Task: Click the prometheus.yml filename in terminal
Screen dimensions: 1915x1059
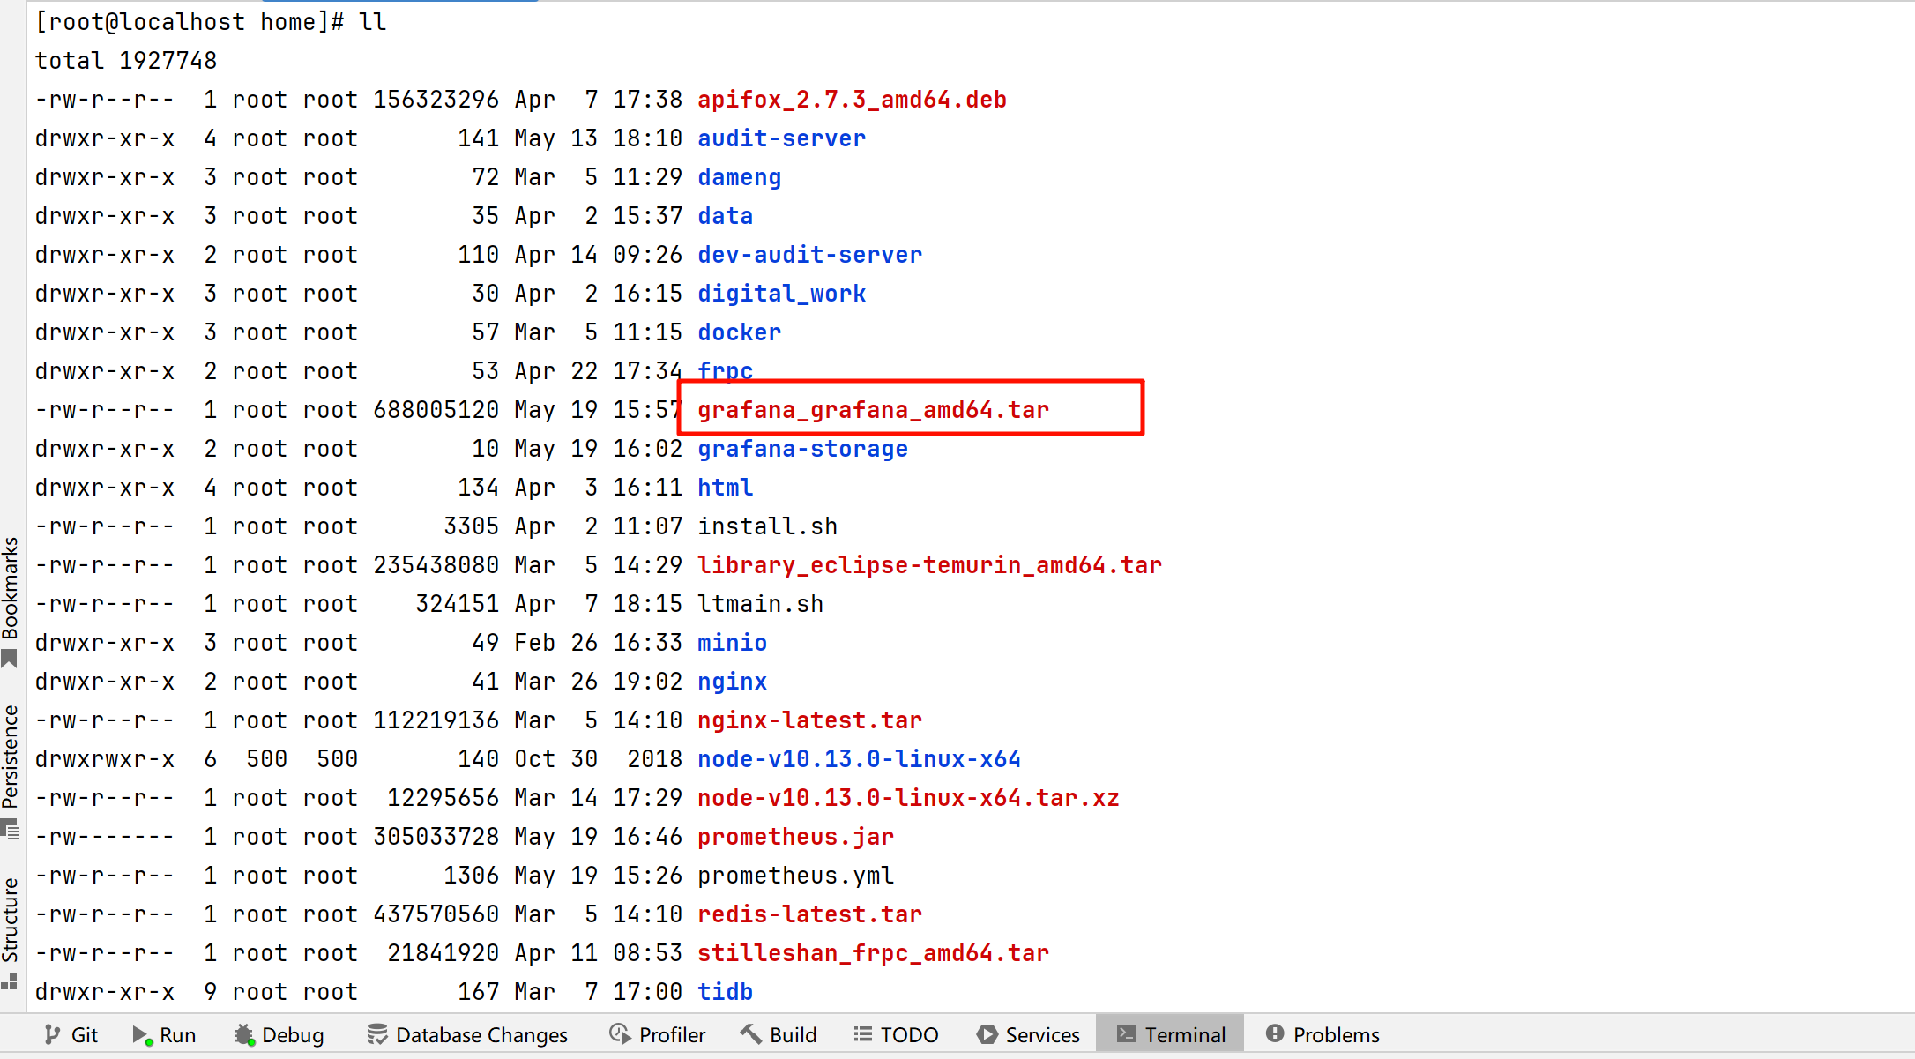Action: click(795, 876)
